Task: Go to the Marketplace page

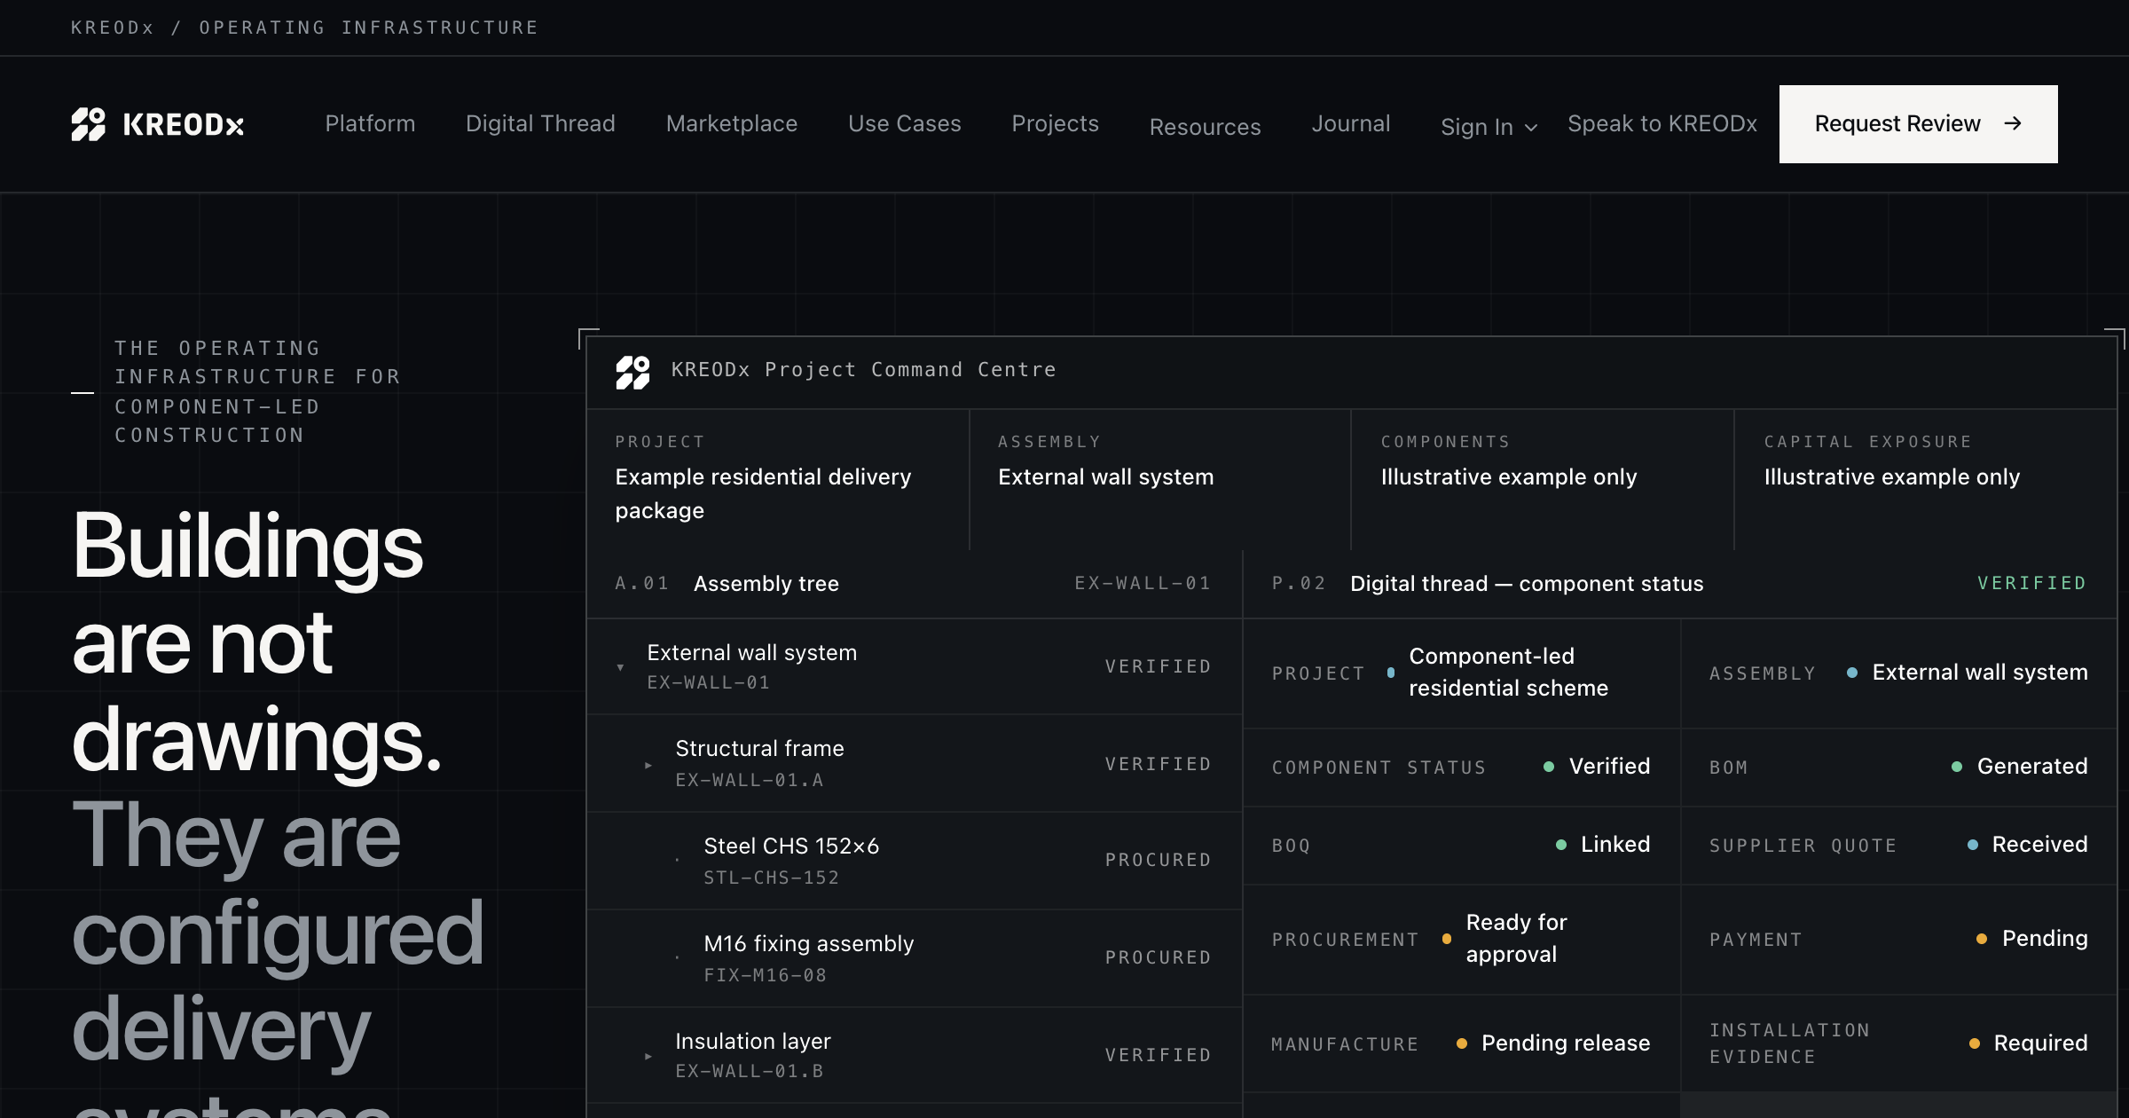Action: pyautogui.click(x=732, y=123)
